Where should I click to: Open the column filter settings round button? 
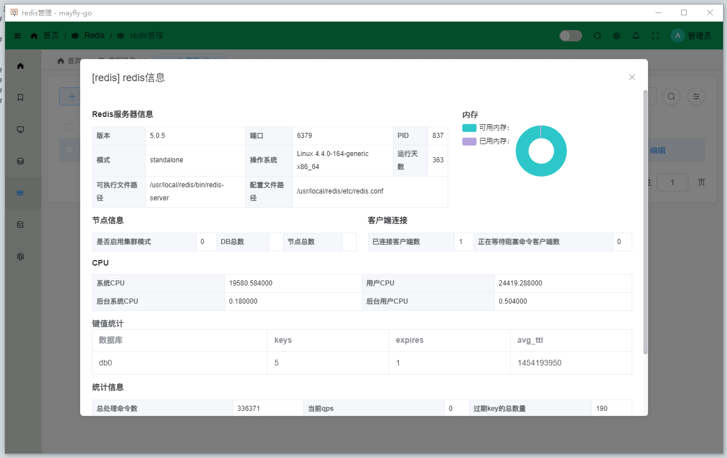point(696,96)
